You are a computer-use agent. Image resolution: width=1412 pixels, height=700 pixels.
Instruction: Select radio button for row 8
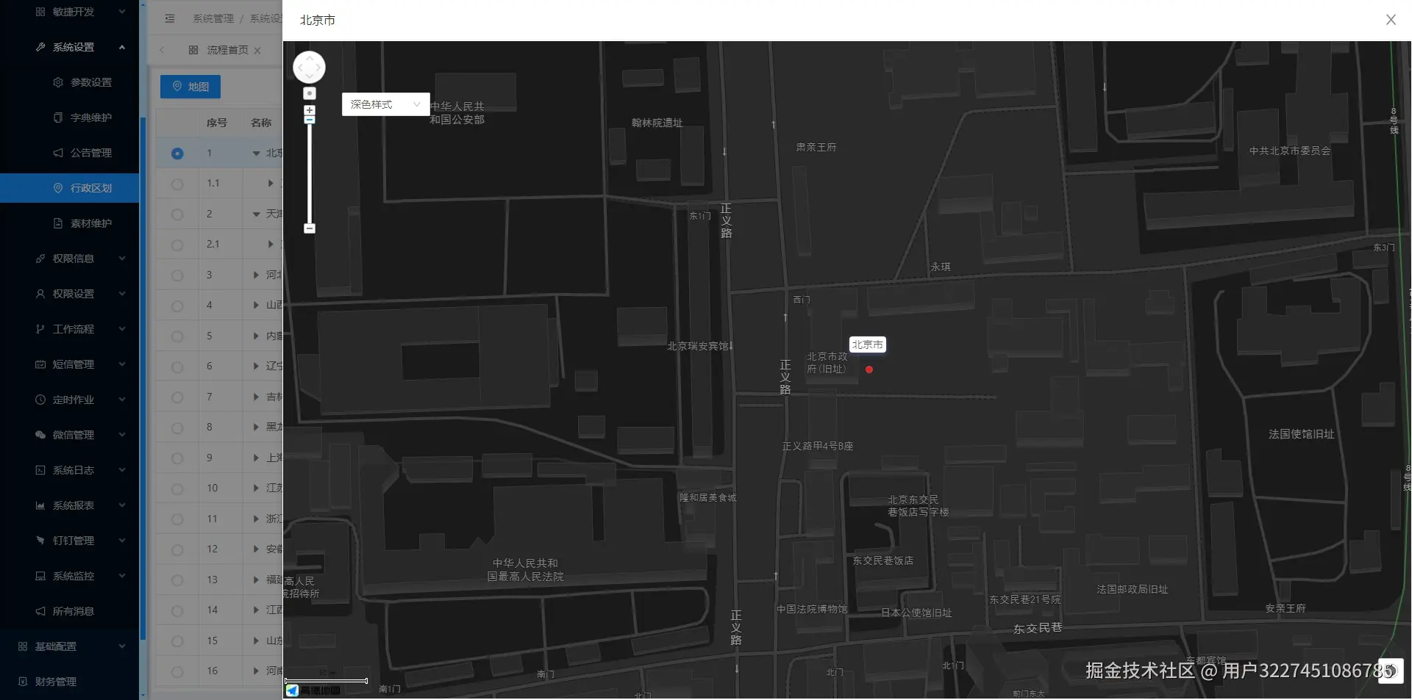click(177, 427)
